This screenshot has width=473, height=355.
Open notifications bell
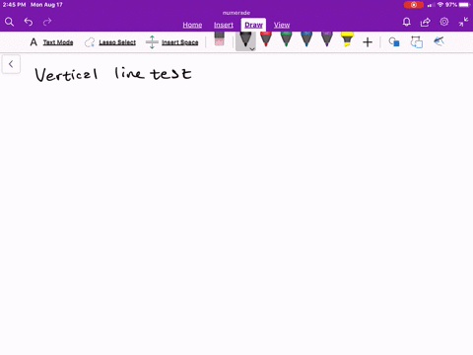click(x=407, y=22)
